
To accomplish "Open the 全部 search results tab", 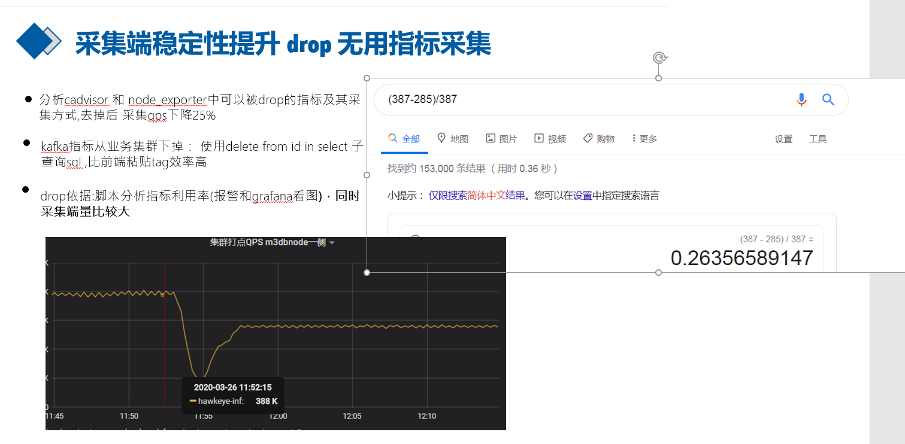I will (404, 139).
